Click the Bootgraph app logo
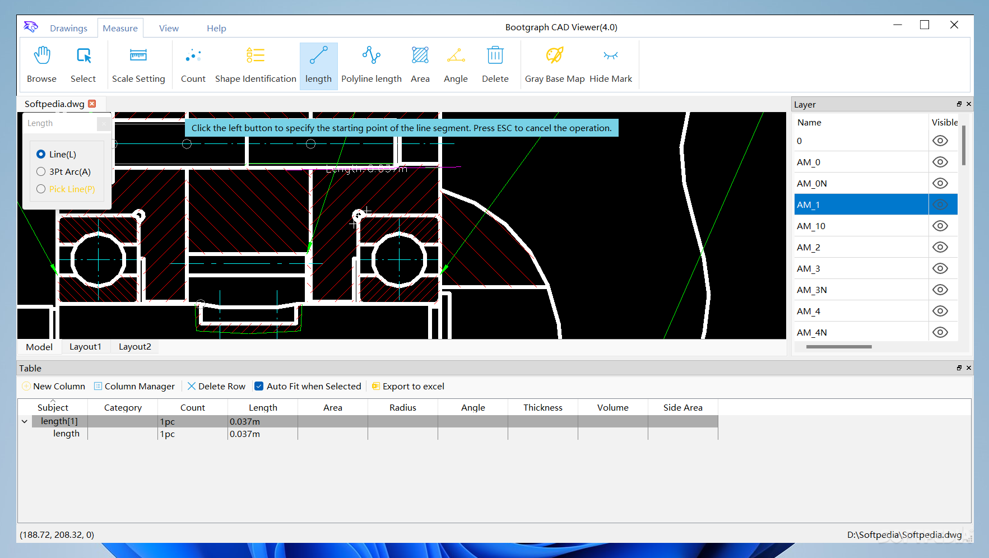 coord(30,27)
